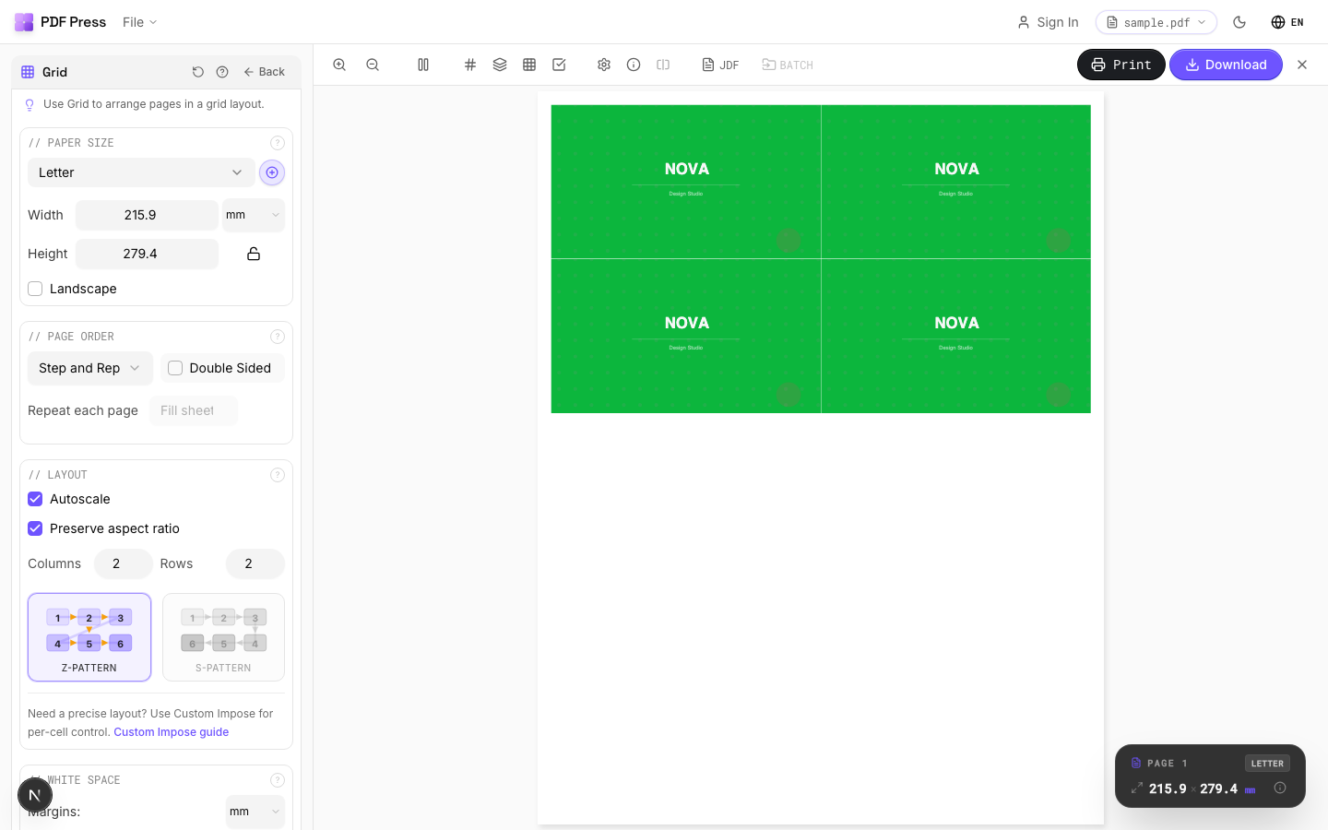Image resolution: width=1328 pixels, height=830 pixels.
Task: Open the sample.pdf file dropdown
Action: pos(1156,22)
